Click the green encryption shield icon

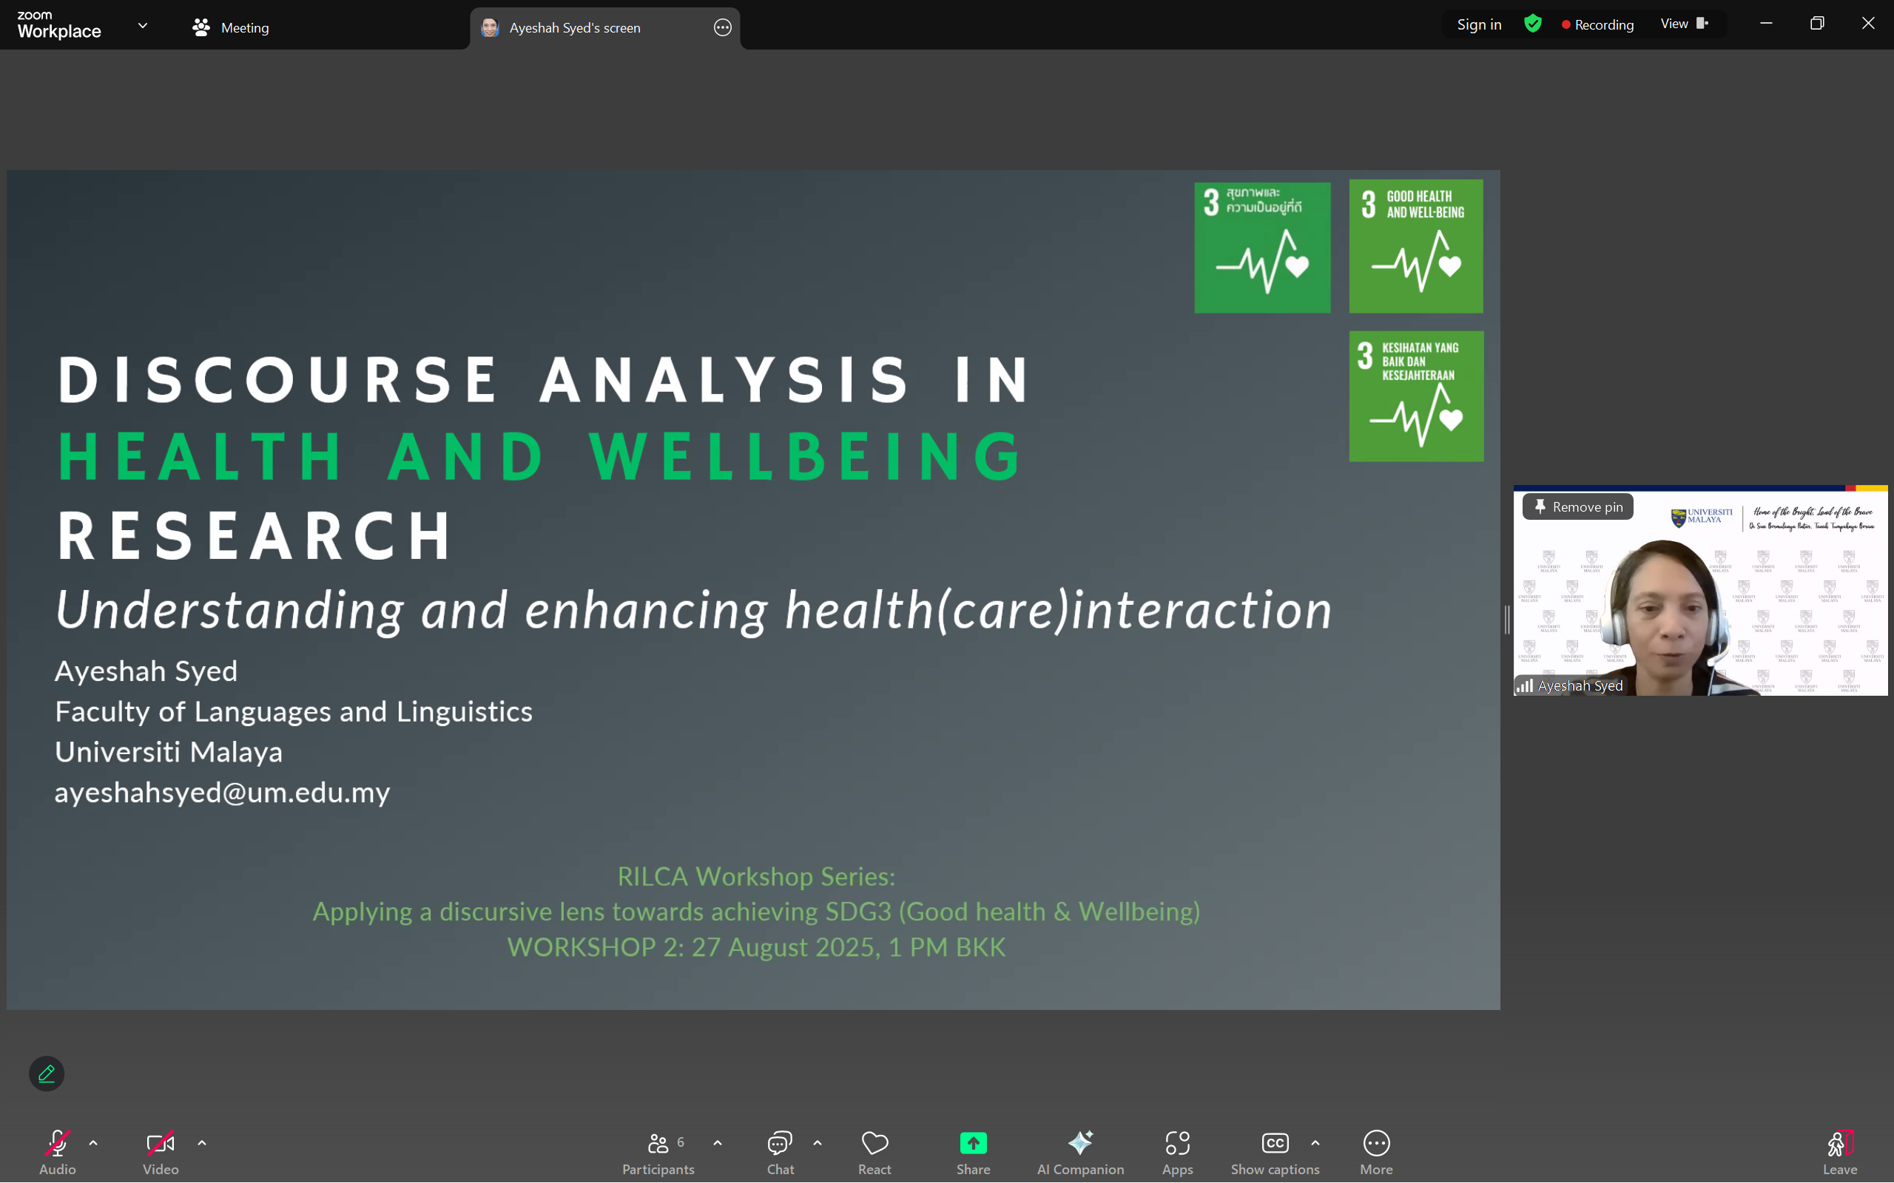pos(1532,24)
